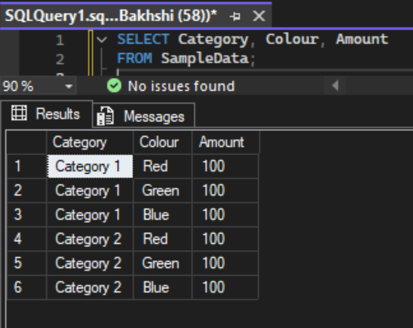Click the Results grid icon
413x328 pixels.
coord(19,113)
